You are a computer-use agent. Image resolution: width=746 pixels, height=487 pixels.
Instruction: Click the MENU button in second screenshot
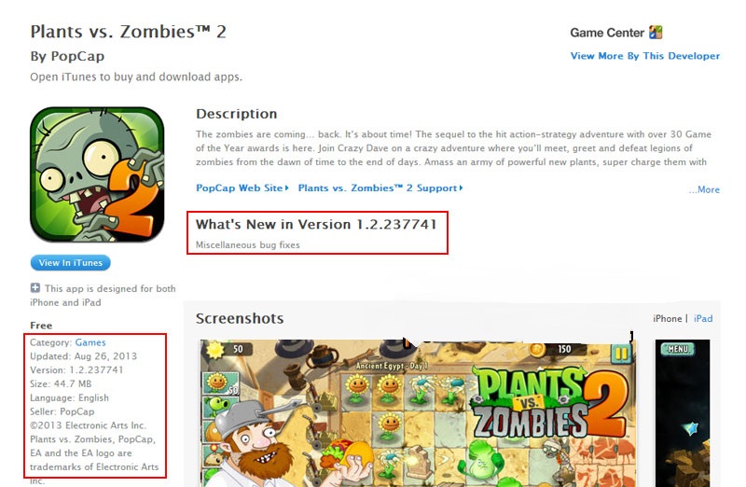tap(678, 349)
